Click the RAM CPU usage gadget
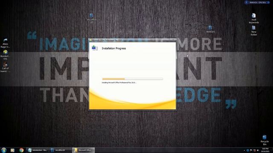Image resolution: width=273 pixels, height=153 pixels. pos(257,3)
